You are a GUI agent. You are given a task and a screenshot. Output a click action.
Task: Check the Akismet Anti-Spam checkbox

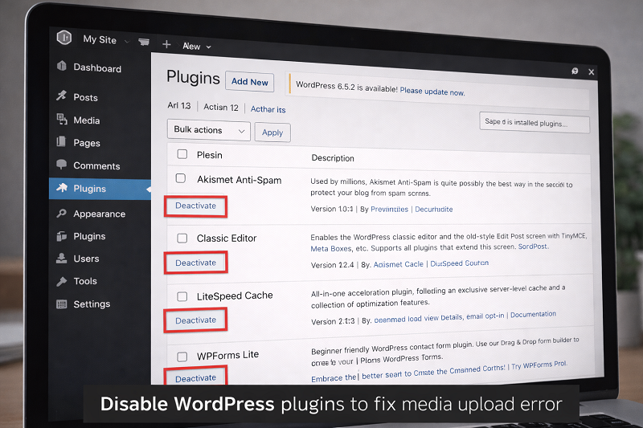[x=180, y=178]
